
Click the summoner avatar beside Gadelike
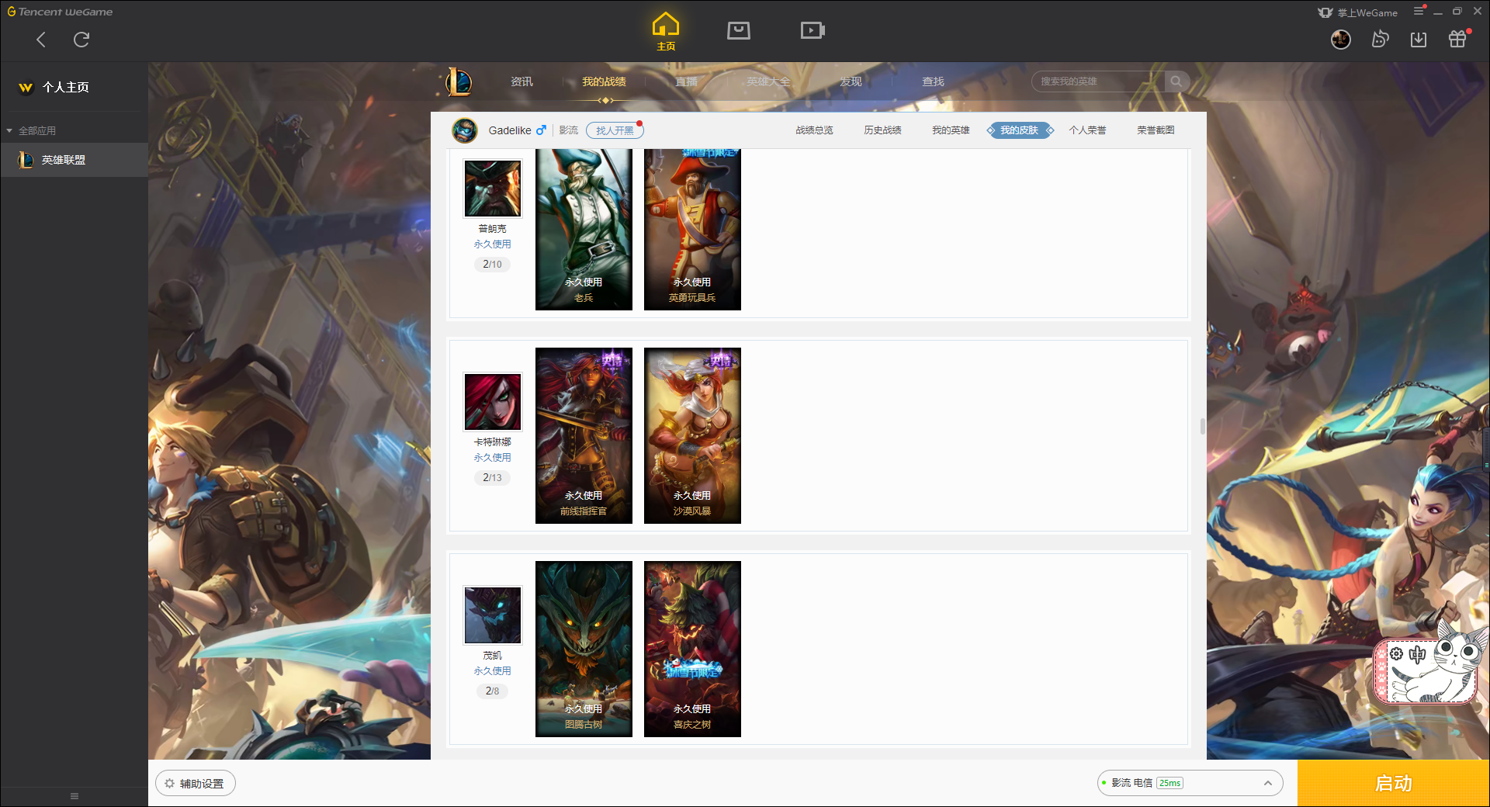465,130
